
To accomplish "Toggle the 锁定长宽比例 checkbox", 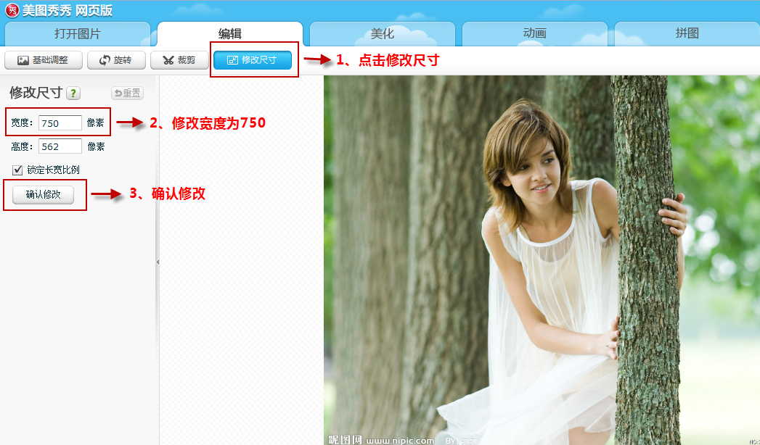I will click(x=17, y=170).
